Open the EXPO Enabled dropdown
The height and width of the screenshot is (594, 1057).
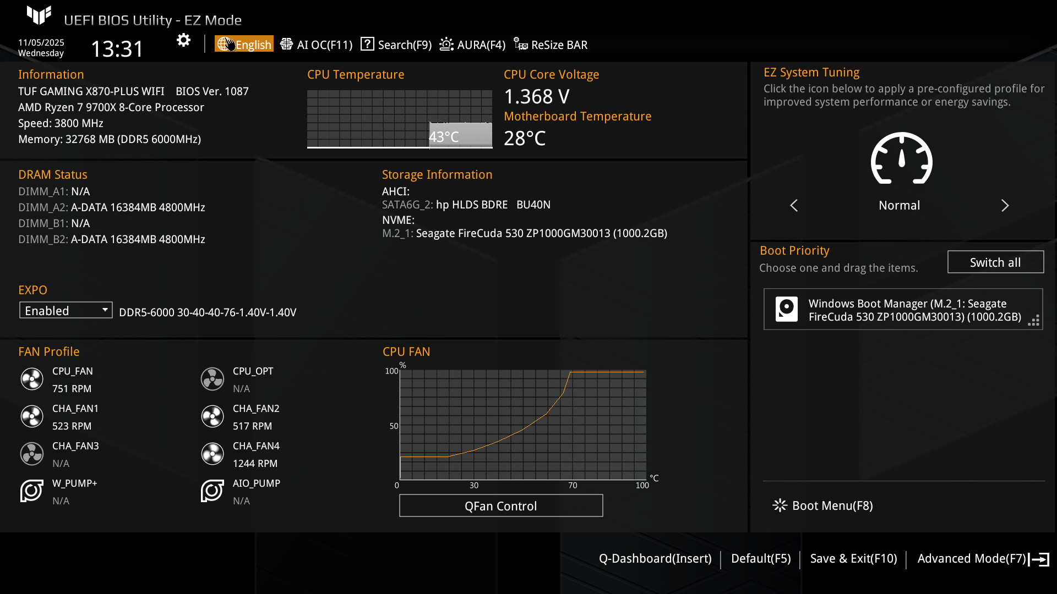(x=66, y=310)
